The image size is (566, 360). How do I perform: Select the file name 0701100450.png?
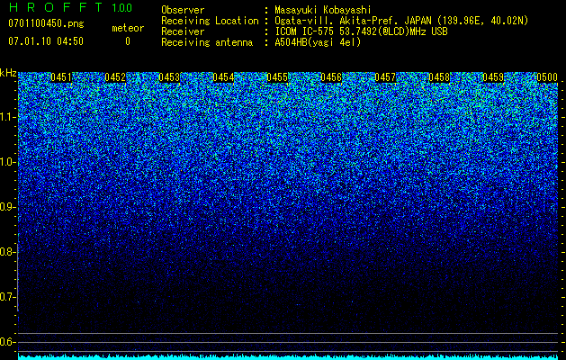(x=46, y=24)
